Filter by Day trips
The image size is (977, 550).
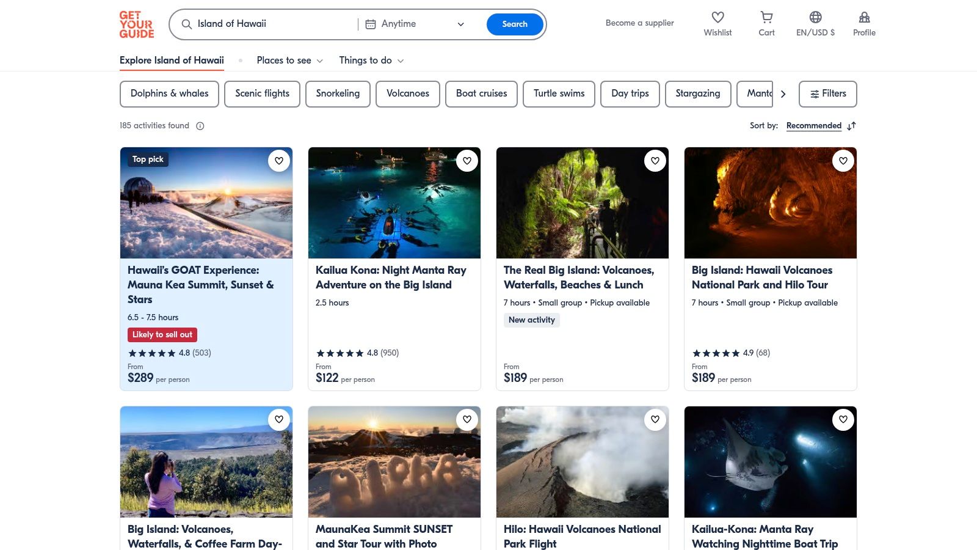(630, 94)
